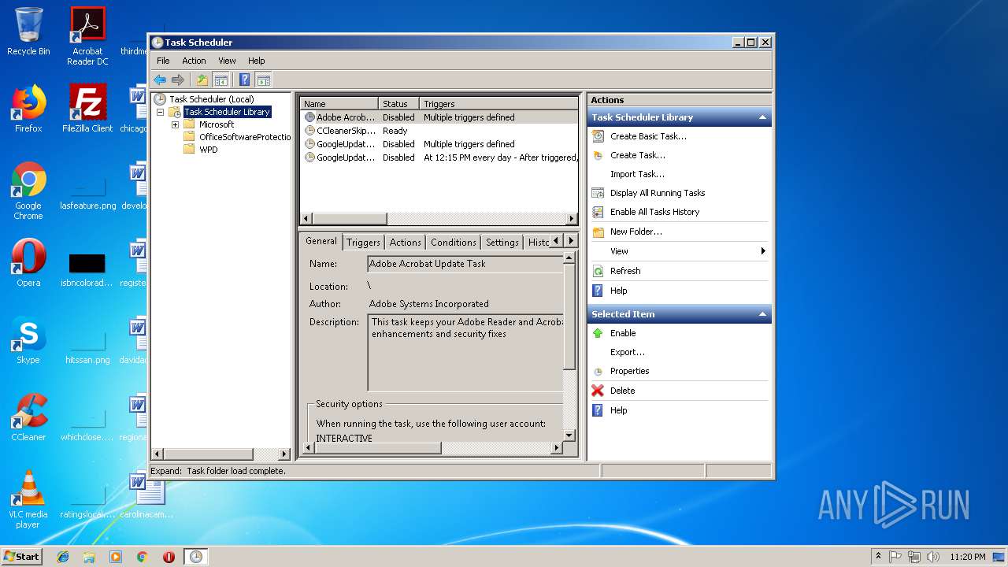Click the tab scroll left arrow
The width and height of the screenshot is (1008, 567).
557,241
